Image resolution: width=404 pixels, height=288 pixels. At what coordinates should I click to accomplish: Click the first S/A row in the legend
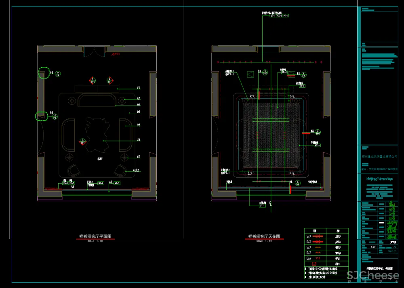coord(309,236)
